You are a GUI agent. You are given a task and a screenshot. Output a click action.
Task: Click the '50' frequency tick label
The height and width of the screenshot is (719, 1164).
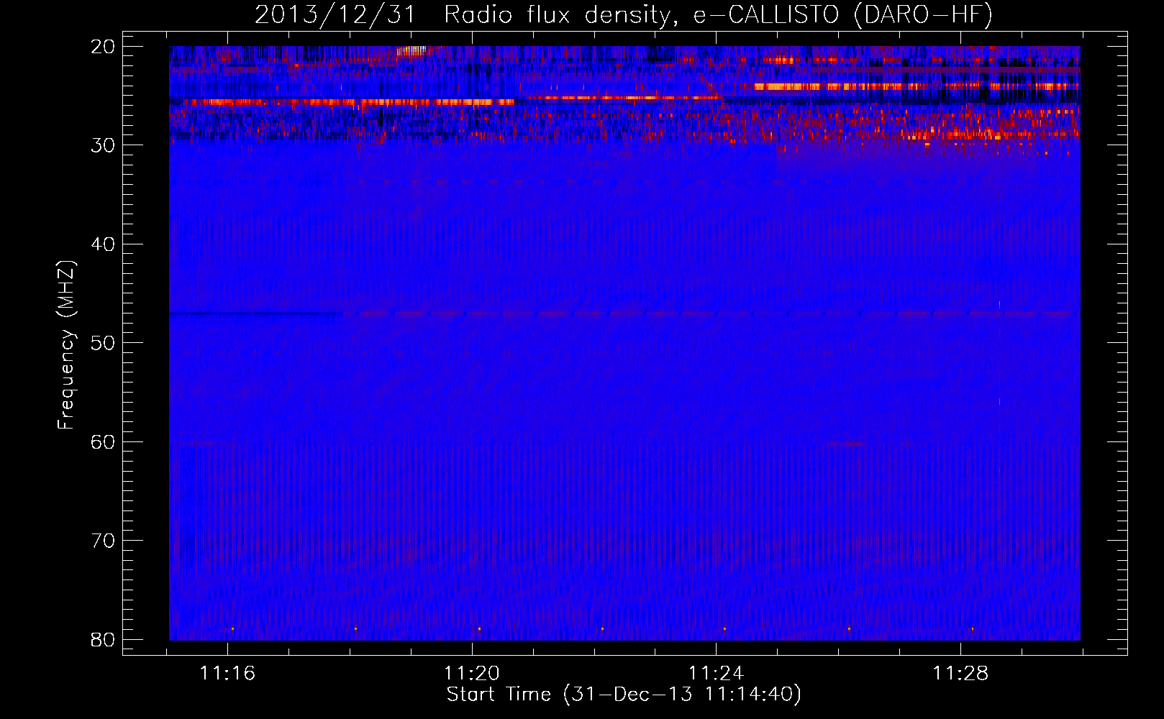coord(103,343)
